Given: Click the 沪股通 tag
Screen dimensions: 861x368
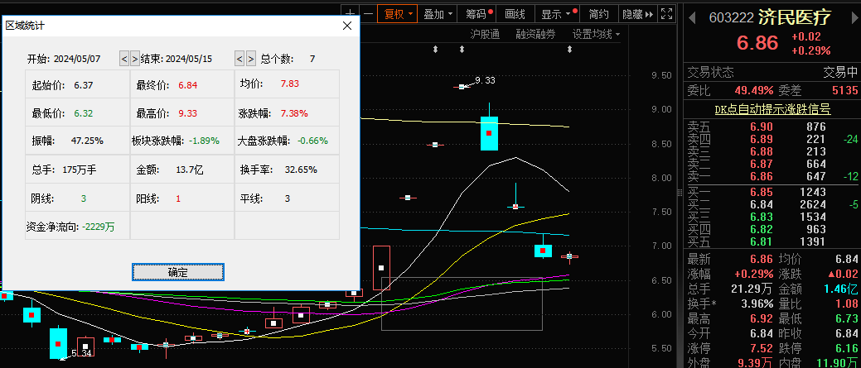Looking at the screenshot, I should tap(485, 34).
